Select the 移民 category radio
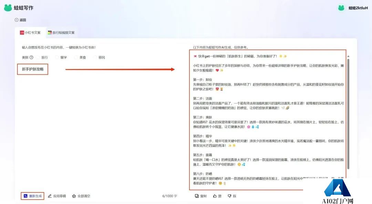Image resolution: width=372 pixels, height=204 pixels. 95,57
